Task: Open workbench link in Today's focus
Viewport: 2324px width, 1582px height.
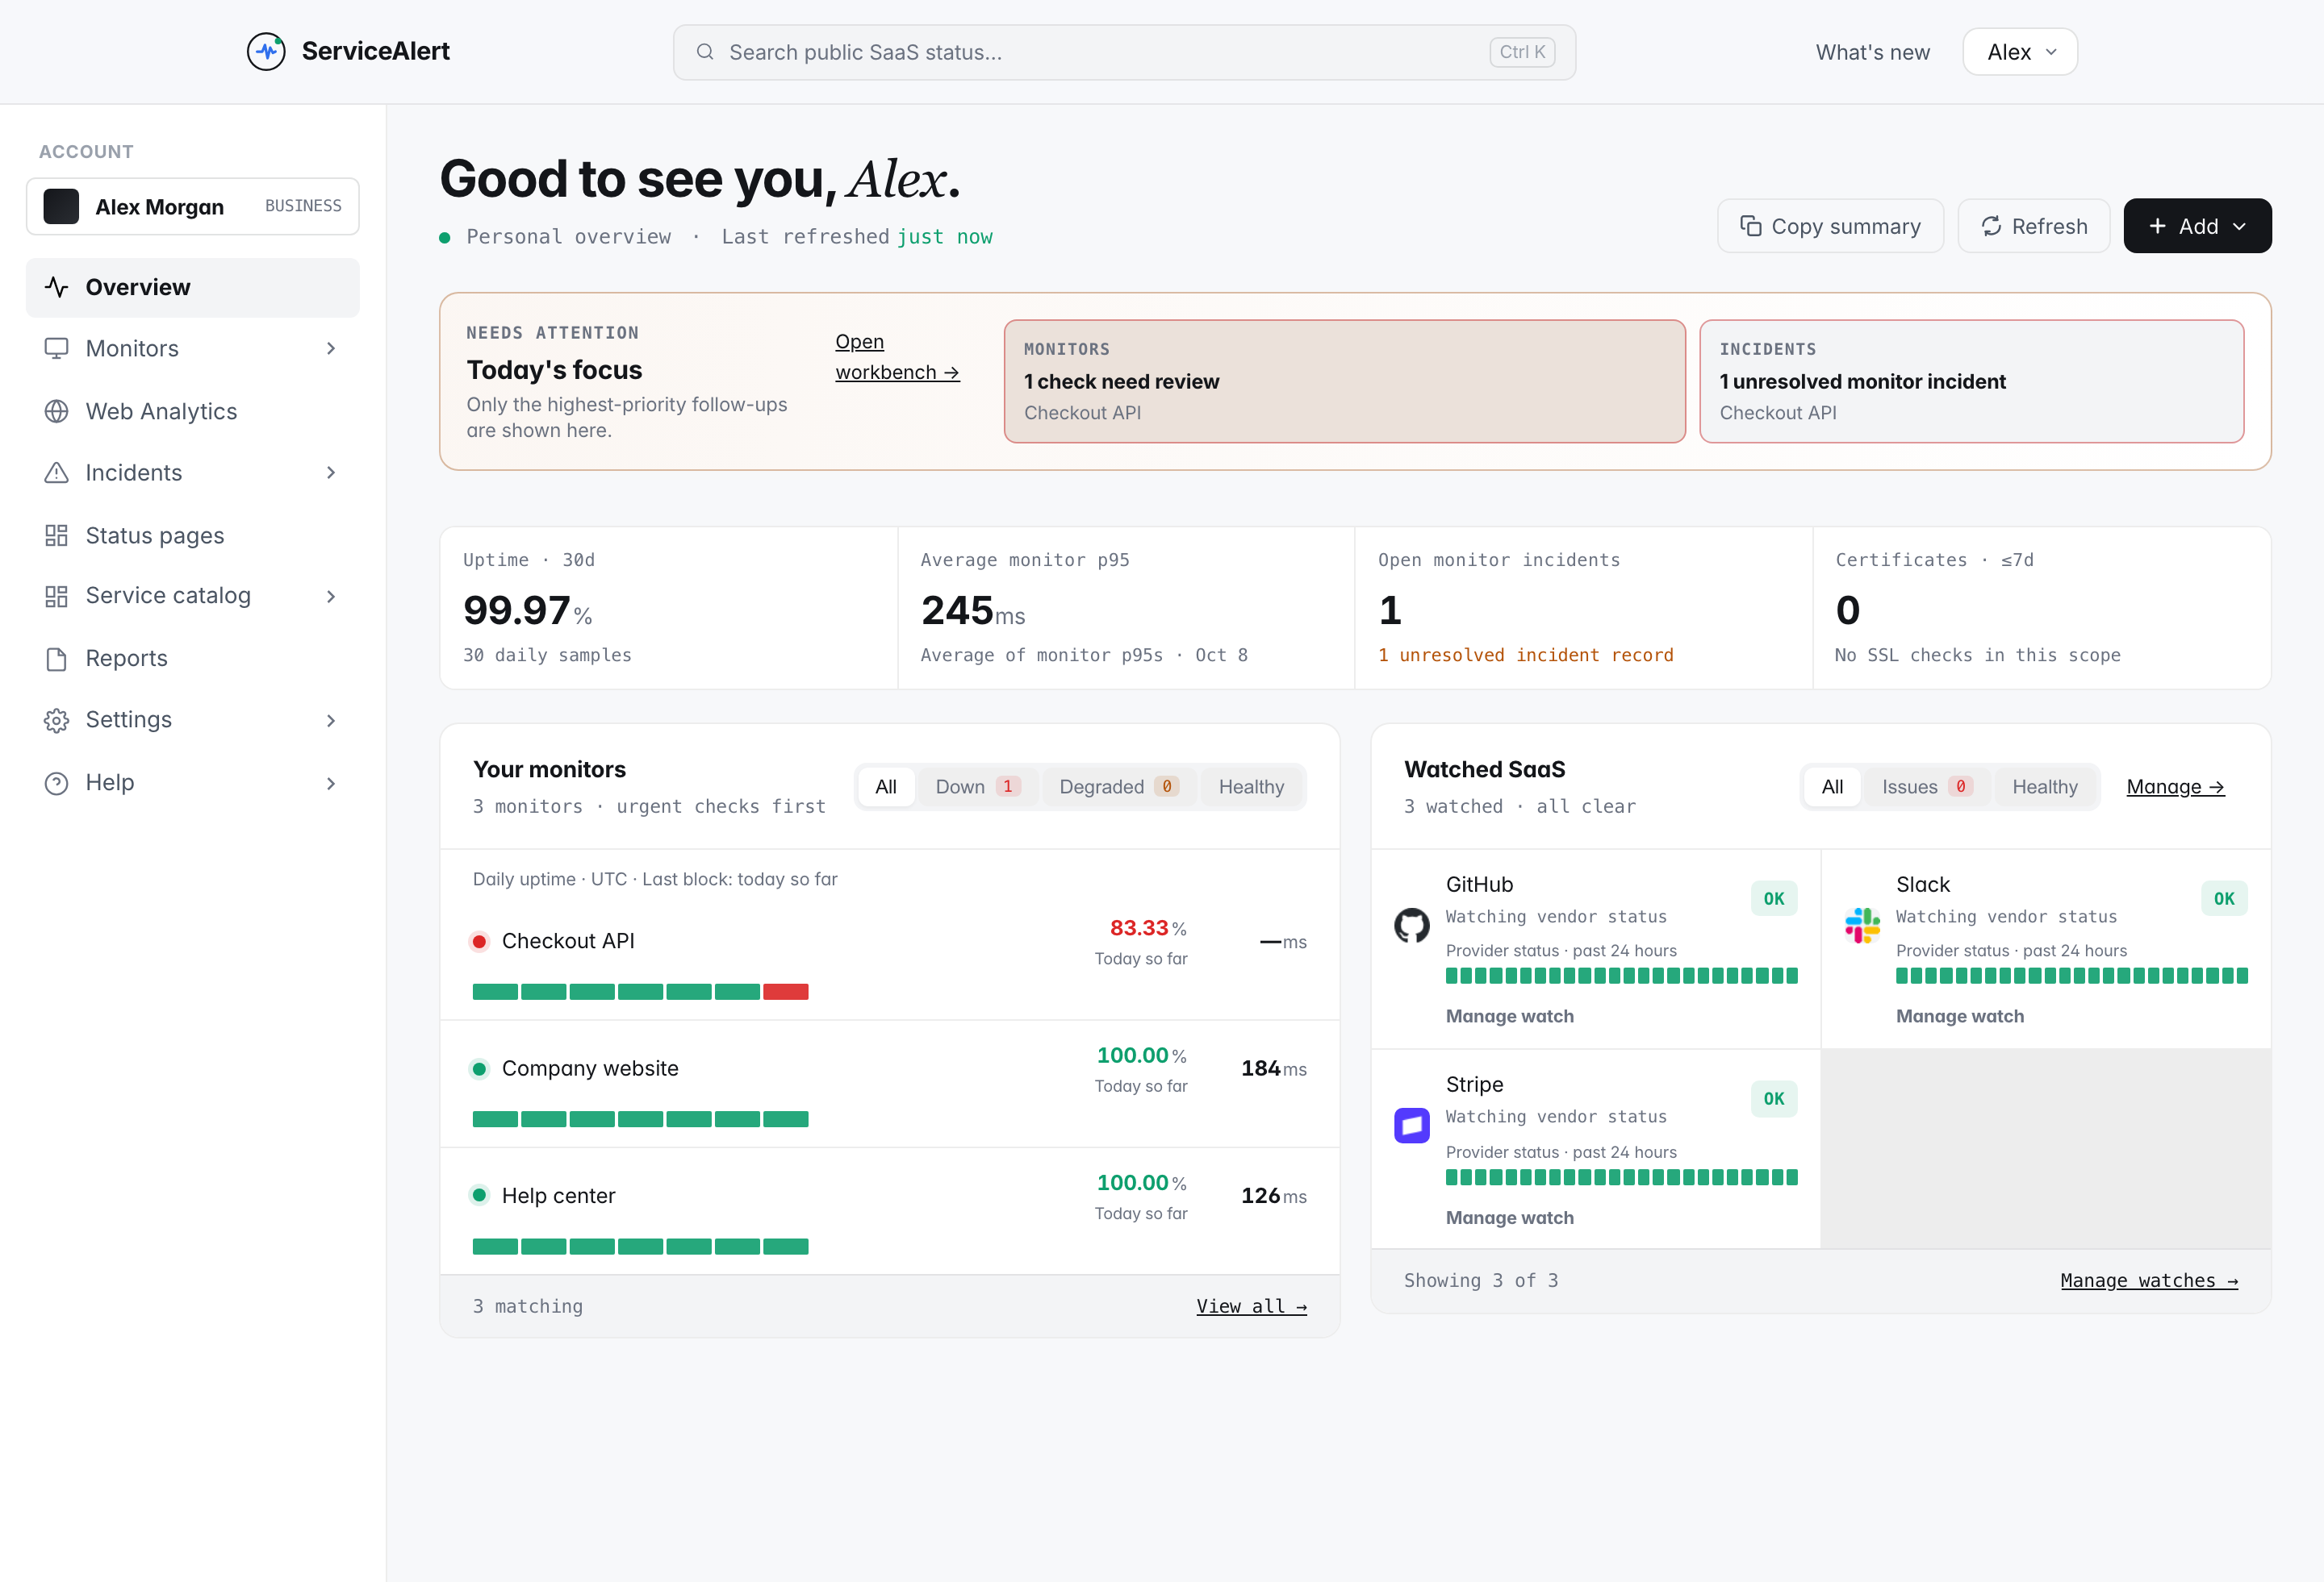Action: click(x=897, y=356)
